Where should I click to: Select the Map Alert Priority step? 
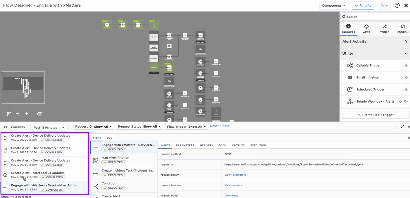pos(124,161)
